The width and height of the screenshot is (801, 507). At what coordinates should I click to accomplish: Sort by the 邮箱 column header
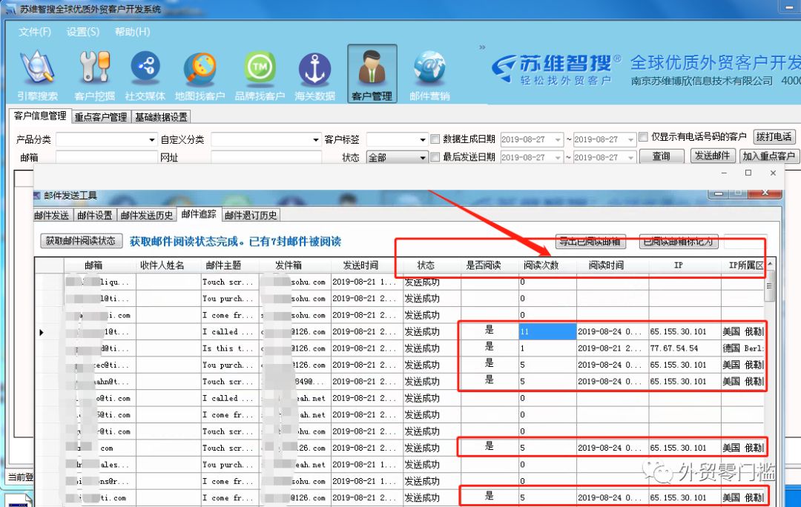click(100, 265)
